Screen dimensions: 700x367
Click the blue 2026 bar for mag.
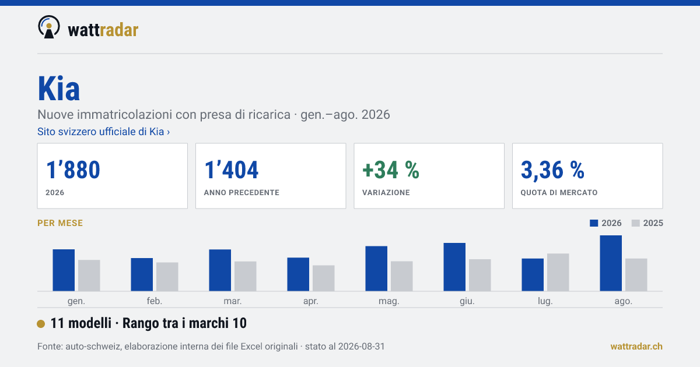(376, 269)
